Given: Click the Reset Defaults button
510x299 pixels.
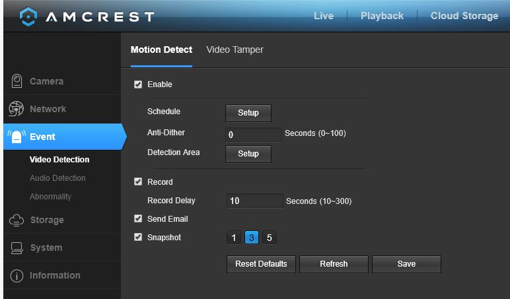Looking at the screenshot, I should tap(261, 264).
